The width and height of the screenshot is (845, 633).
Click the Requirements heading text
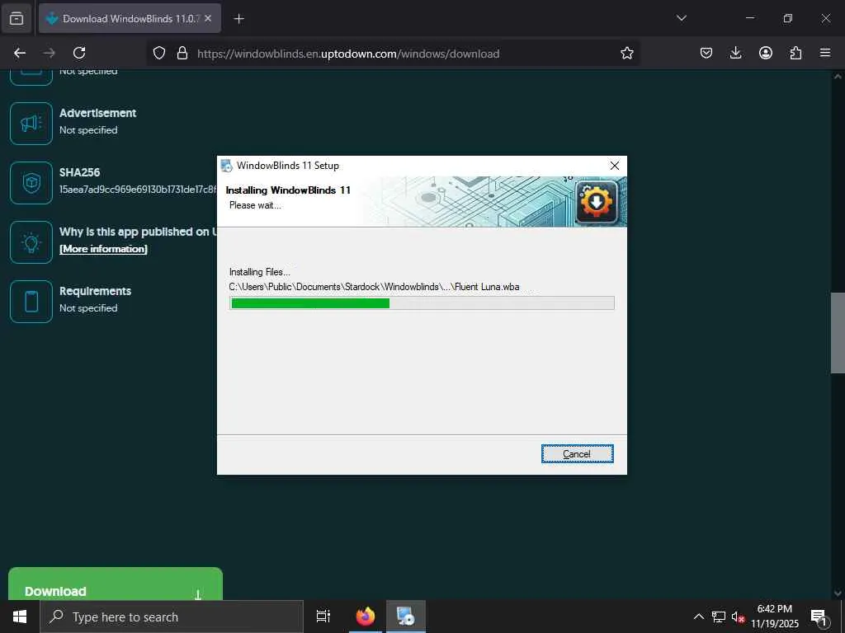[x=96, y=291]
